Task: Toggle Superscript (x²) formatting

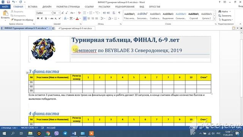Action: tap(60, 19)
